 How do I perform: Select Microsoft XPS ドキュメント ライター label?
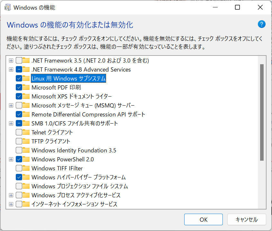72,97
